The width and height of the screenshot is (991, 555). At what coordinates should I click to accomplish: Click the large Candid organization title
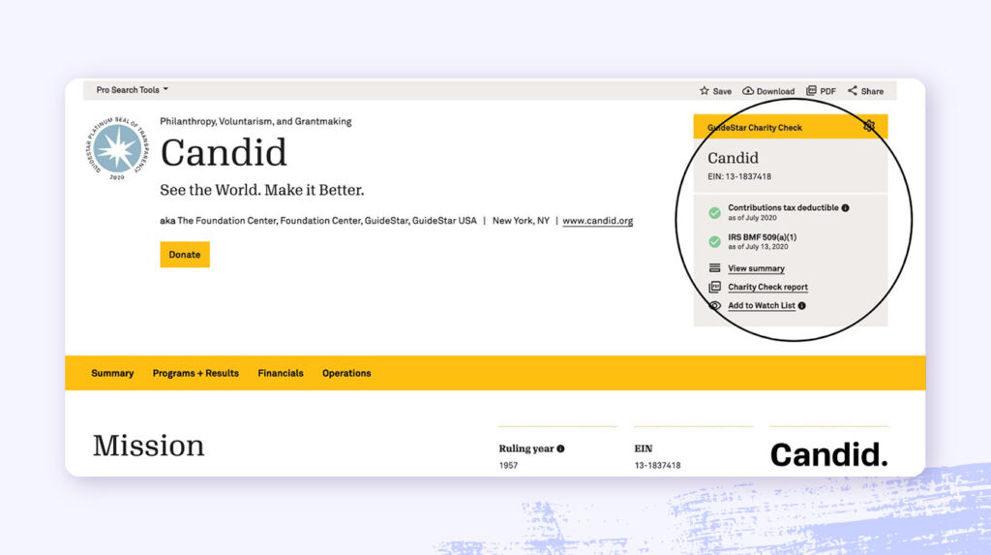click(224, 152)
